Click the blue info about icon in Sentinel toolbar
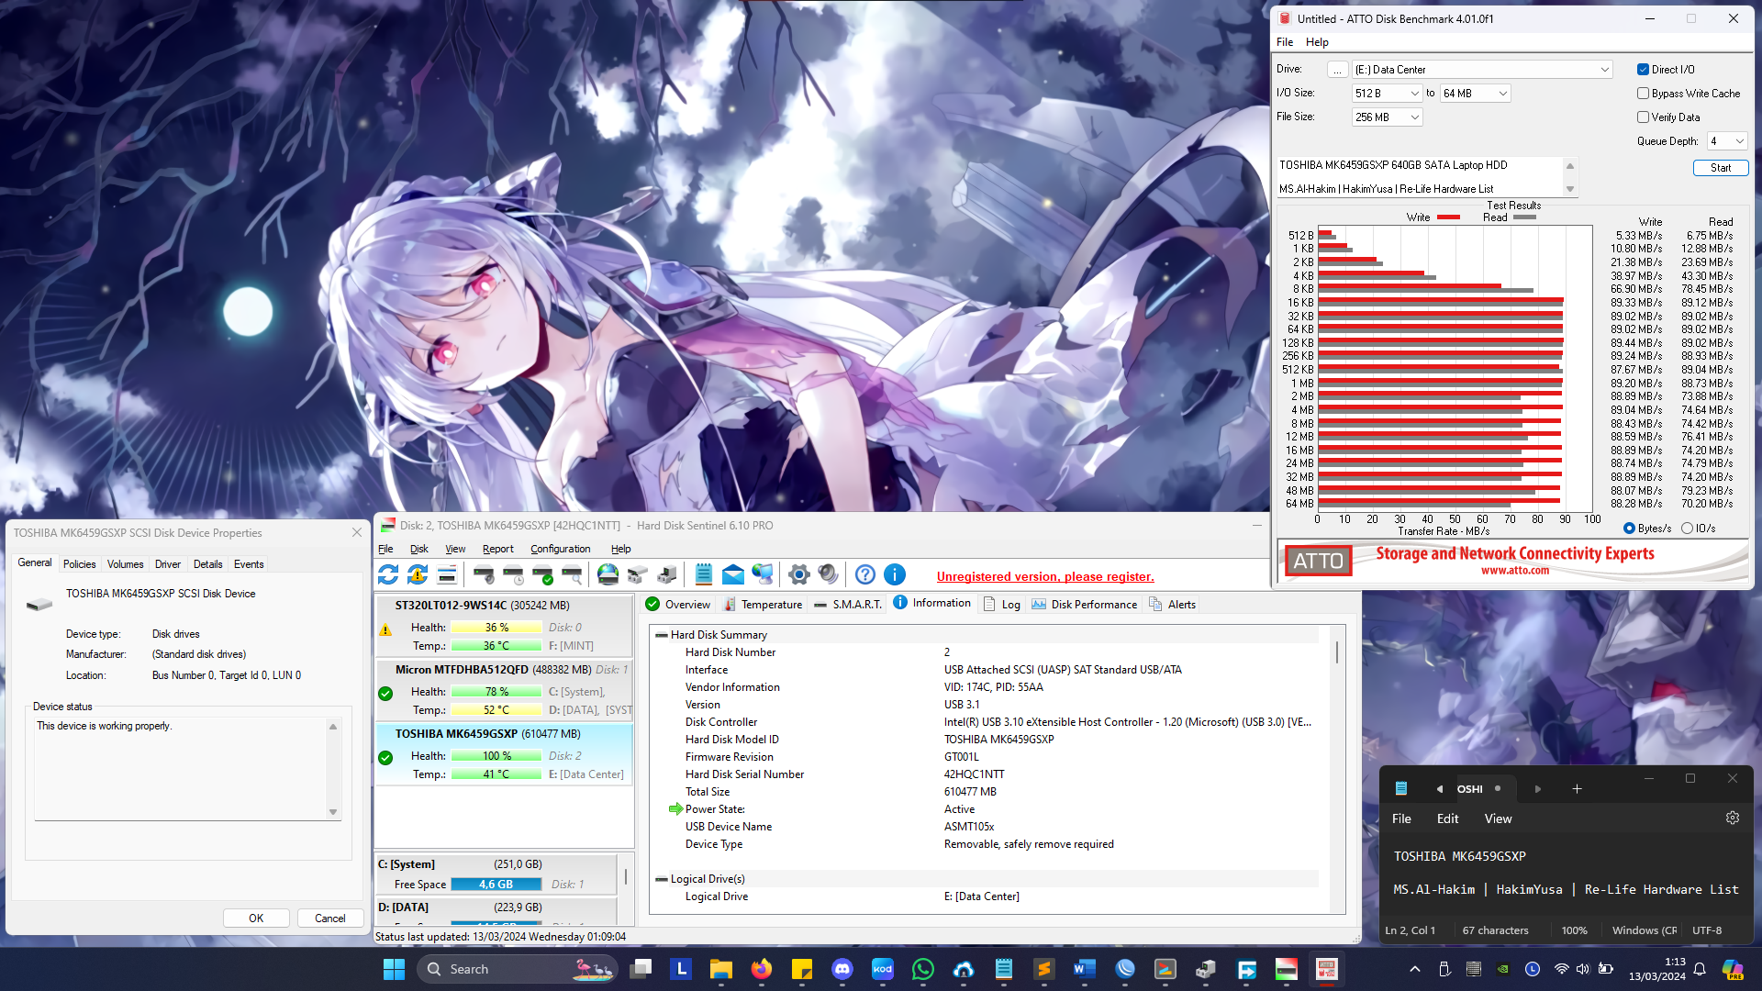Viewport: 1762px width, 991px height. (x=895, y=575)
